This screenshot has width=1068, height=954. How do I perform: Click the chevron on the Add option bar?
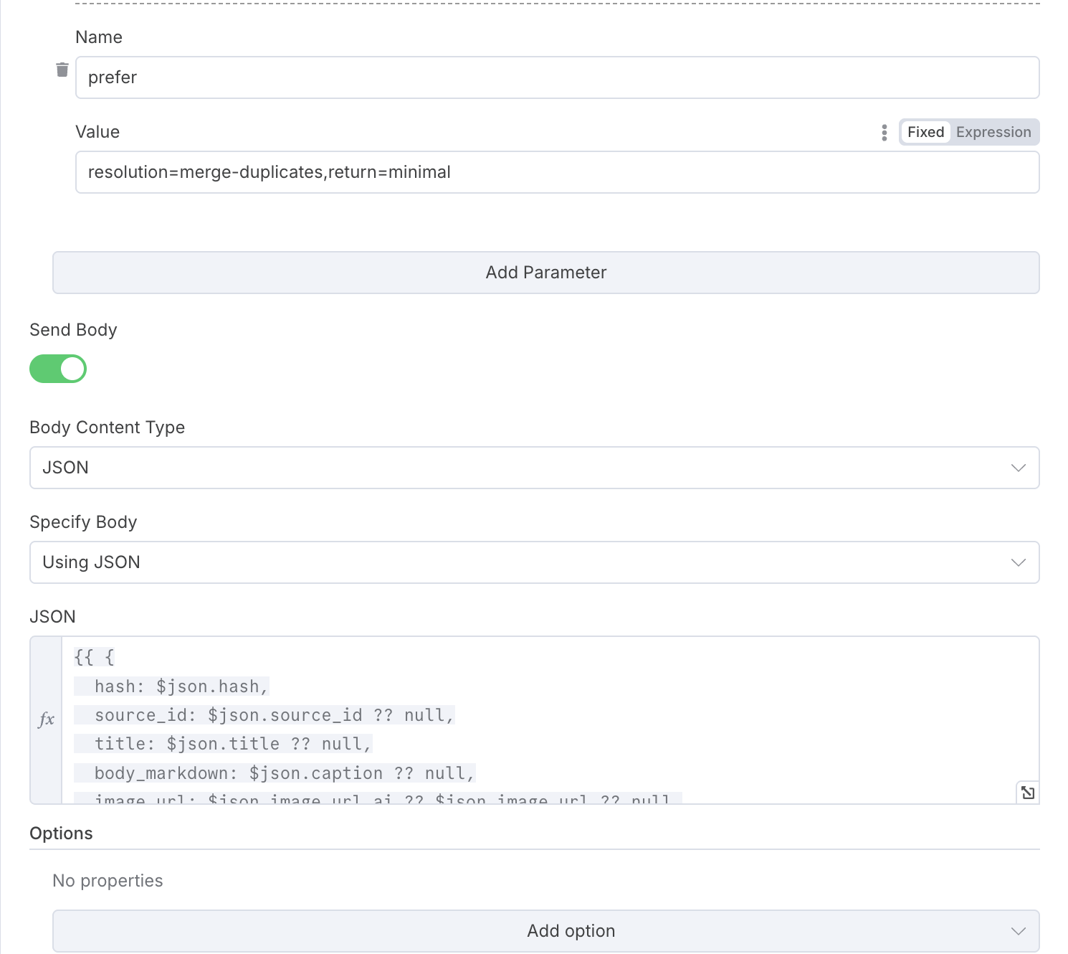[1018, 932]
